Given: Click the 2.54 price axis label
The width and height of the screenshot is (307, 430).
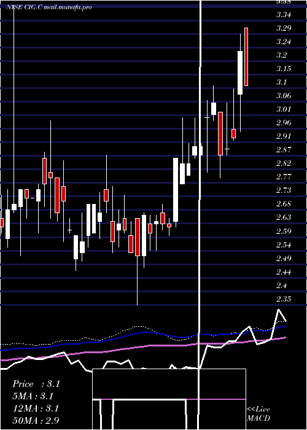Looking at the screenshot, I should click(284, 244).
